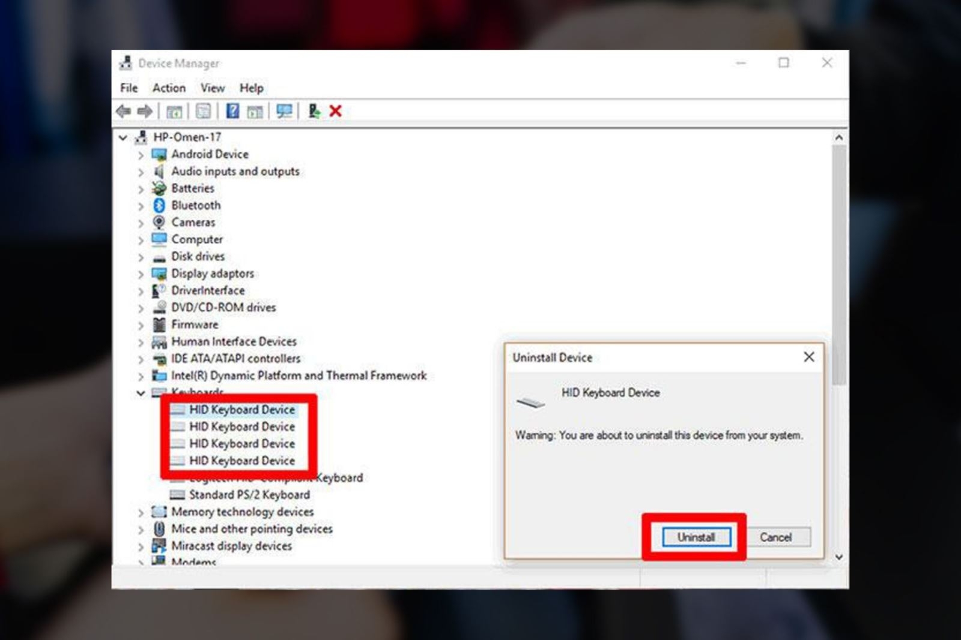
Task: Select 'Mice and other pointing devices' label
Action: click(252, 529)
